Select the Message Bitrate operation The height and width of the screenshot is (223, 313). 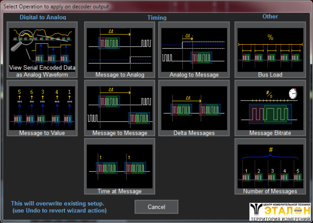[x=270, y=108]
